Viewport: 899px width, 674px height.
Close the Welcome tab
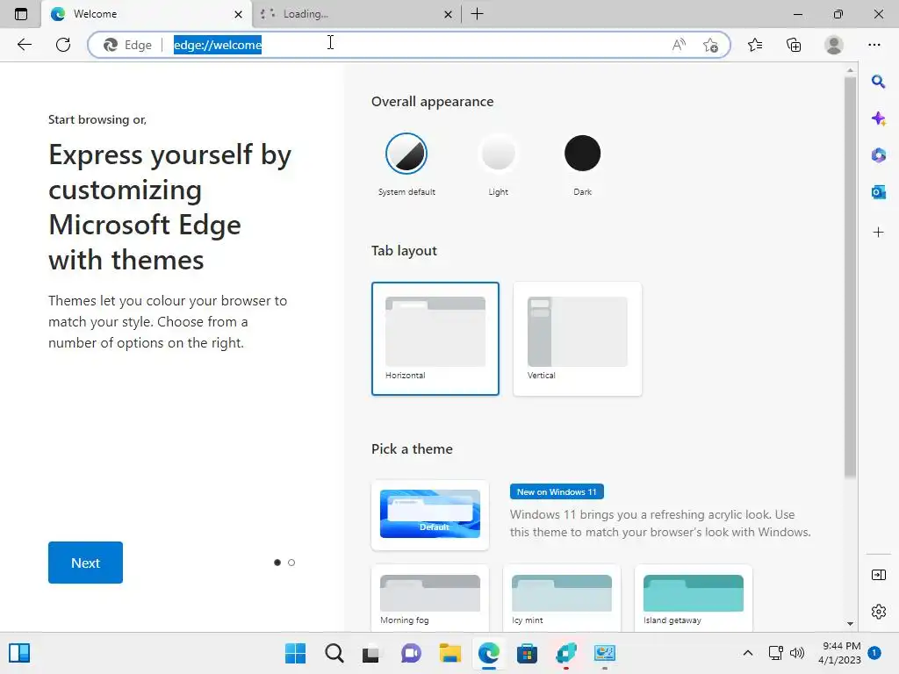click(238, 14)
